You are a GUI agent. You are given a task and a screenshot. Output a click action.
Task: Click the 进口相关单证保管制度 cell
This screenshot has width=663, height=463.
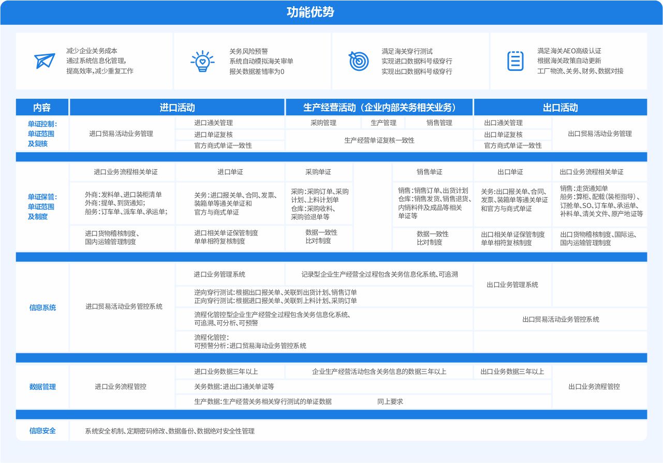pos(230,237)
